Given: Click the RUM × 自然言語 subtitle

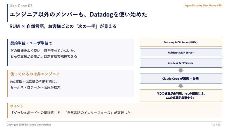Looking at the screenshot, I should (x=63, y=26).
